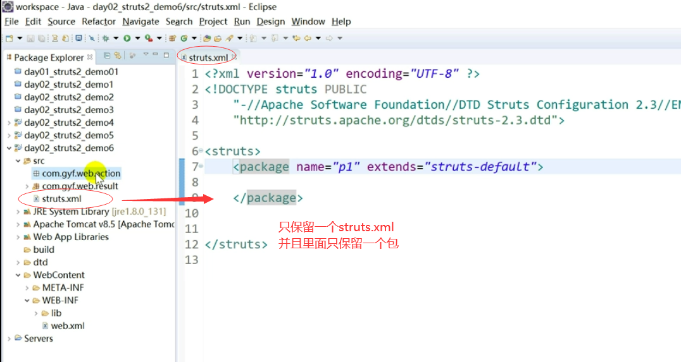Collapse the package element fold on line 7
681x362 pixels.
click(x=201, y=166)
